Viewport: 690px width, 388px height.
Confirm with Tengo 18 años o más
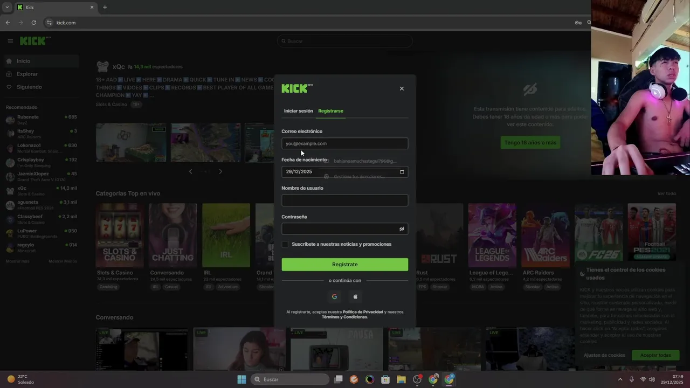(530, 142)
